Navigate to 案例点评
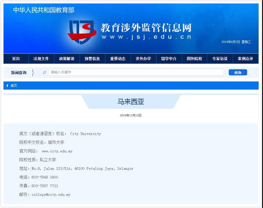263x208 pixels. click(x=245, y=59)
